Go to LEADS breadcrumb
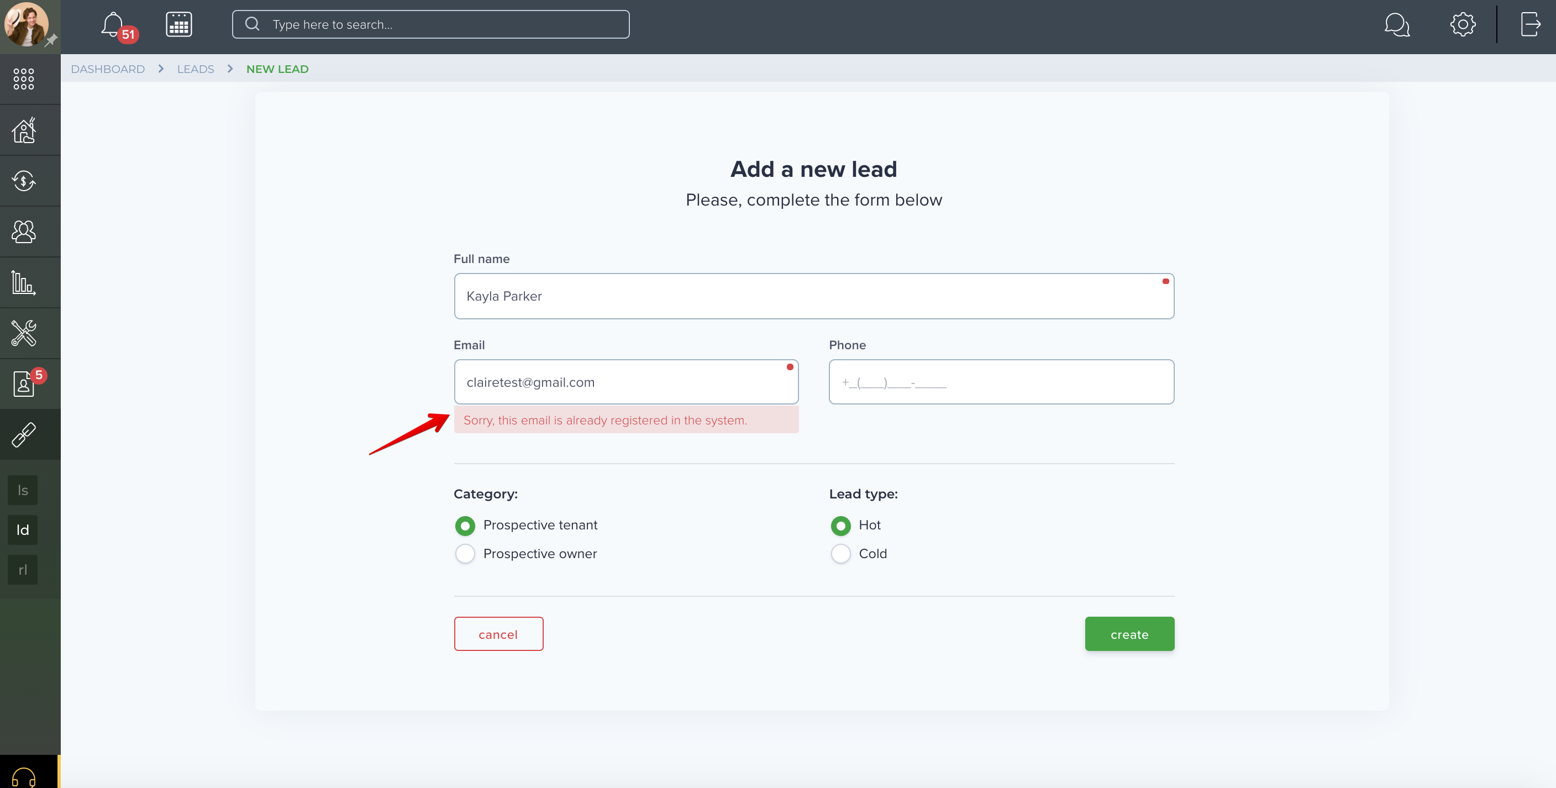The height and width of the screenshot is (788, 1556). click(195, 69)
